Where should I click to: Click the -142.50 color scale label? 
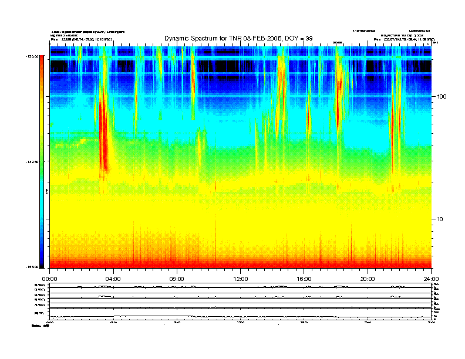tap(33, 162)
